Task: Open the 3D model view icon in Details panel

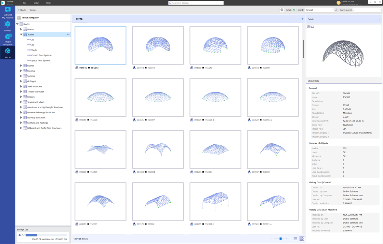Action: (x=309, y=27)
